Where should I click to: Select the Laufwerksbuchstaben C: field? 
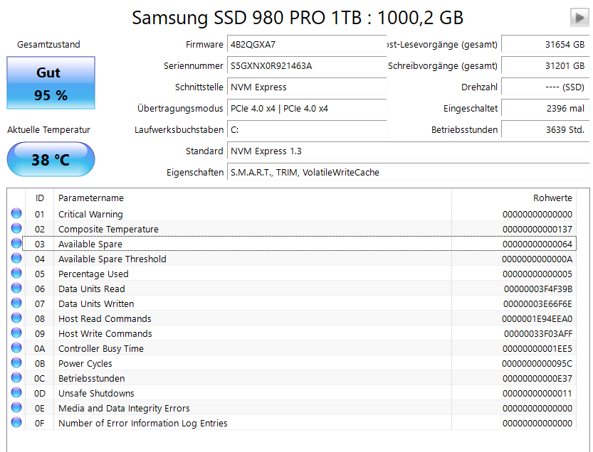[306, 129]
